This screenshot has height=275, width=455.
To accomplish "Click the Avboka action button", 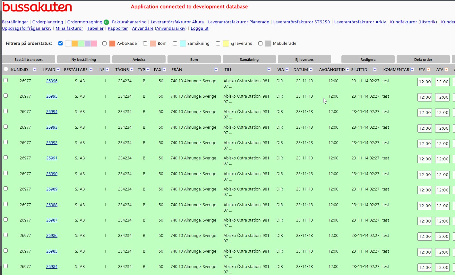I will pyautogui.click(x=139, y=60).
